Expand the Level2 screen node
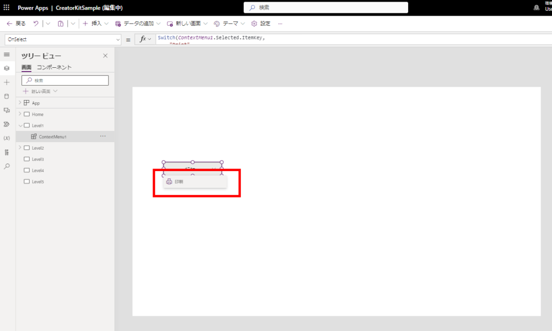The height and width of the screenshot is (331, 552). 20,147
